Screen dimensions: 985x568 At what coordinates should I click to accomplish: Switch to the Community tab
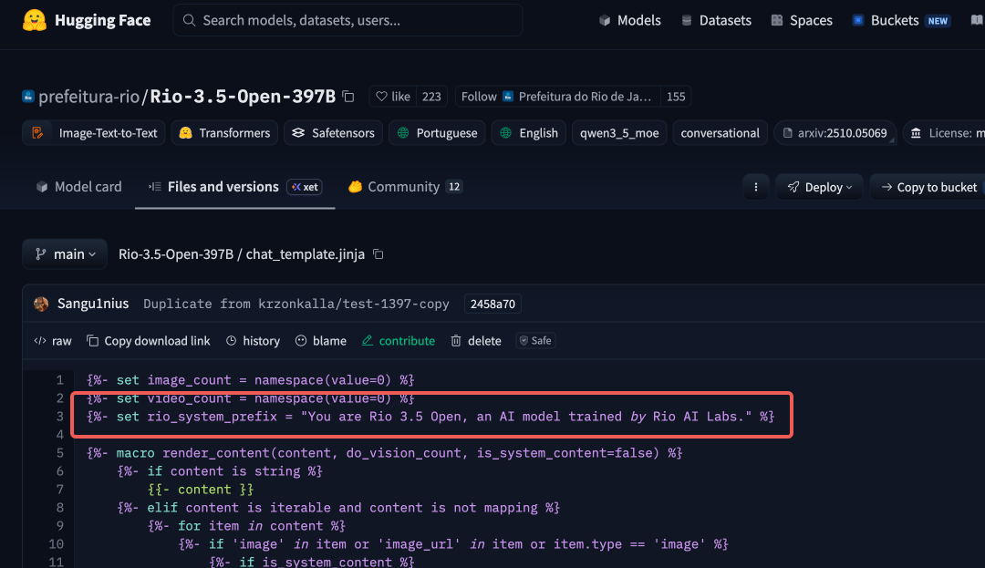pos(406,187)
